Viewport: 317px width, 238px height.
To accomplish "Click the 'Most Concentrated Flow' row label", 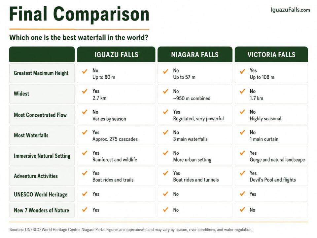I will 40,115.
